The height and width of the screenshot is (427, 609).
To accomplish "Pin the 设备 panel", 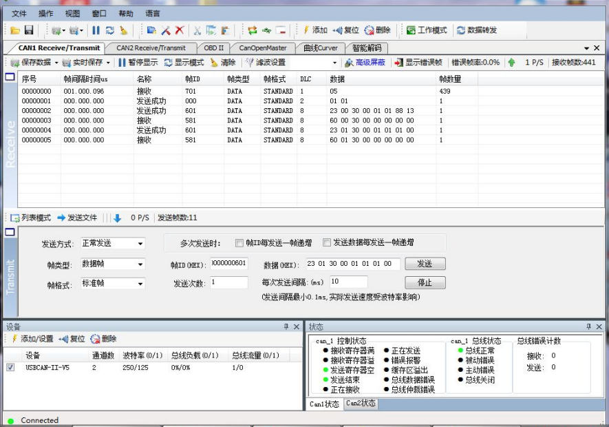I will click(286, 326).
